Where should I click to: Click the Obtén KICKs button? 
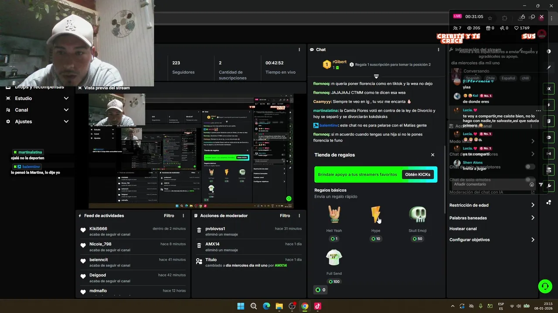tap(418, 174)
